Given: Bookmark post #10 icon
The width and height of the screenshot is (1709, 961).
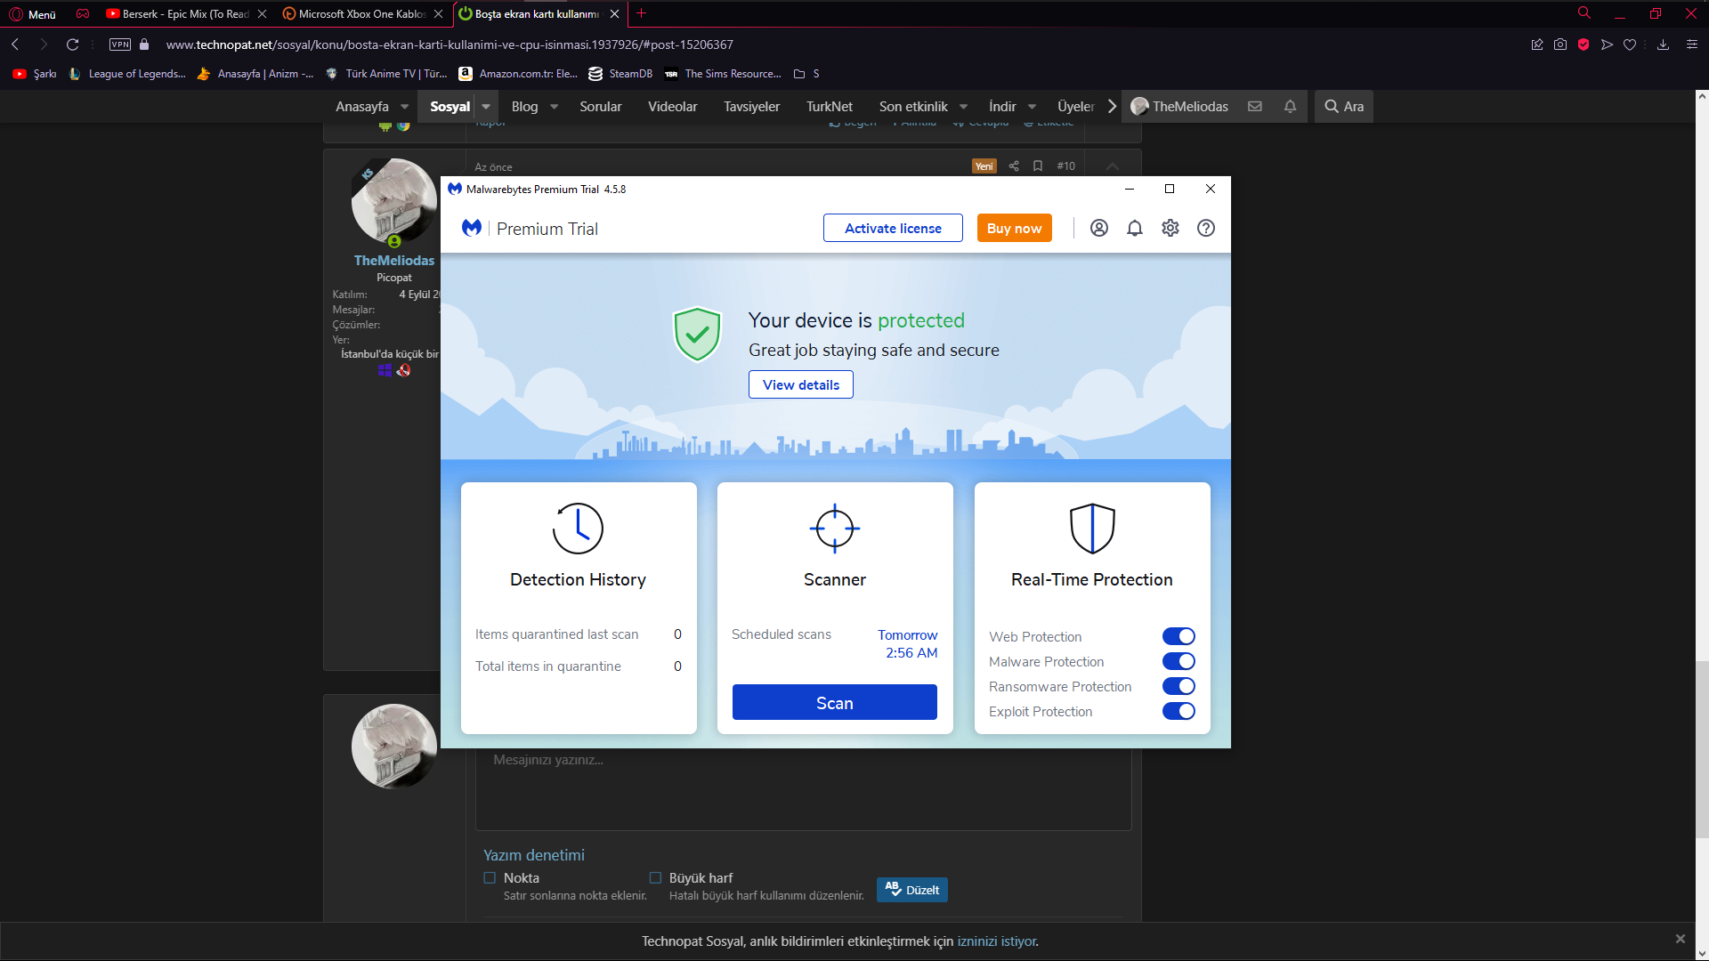Looking at the screenshot, I should (1038, 166).
